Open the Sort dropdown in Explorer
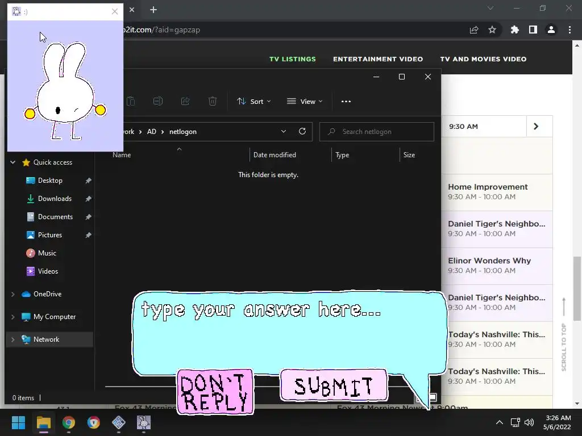582x436 pixels. pos(254,101)
